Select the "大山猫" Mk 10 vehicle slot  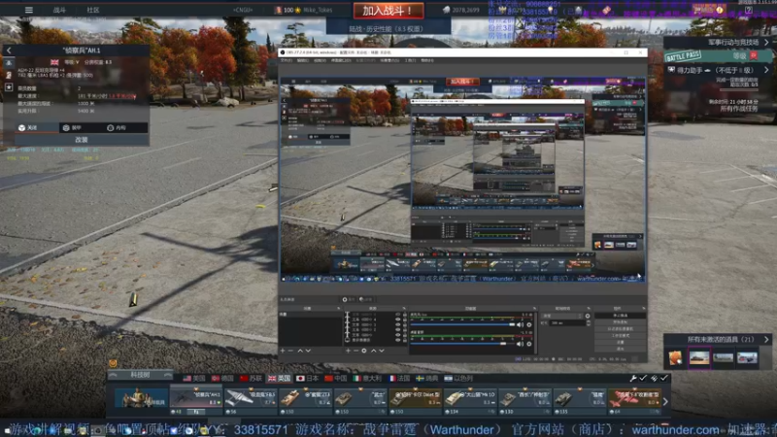[x=470, y=400]
